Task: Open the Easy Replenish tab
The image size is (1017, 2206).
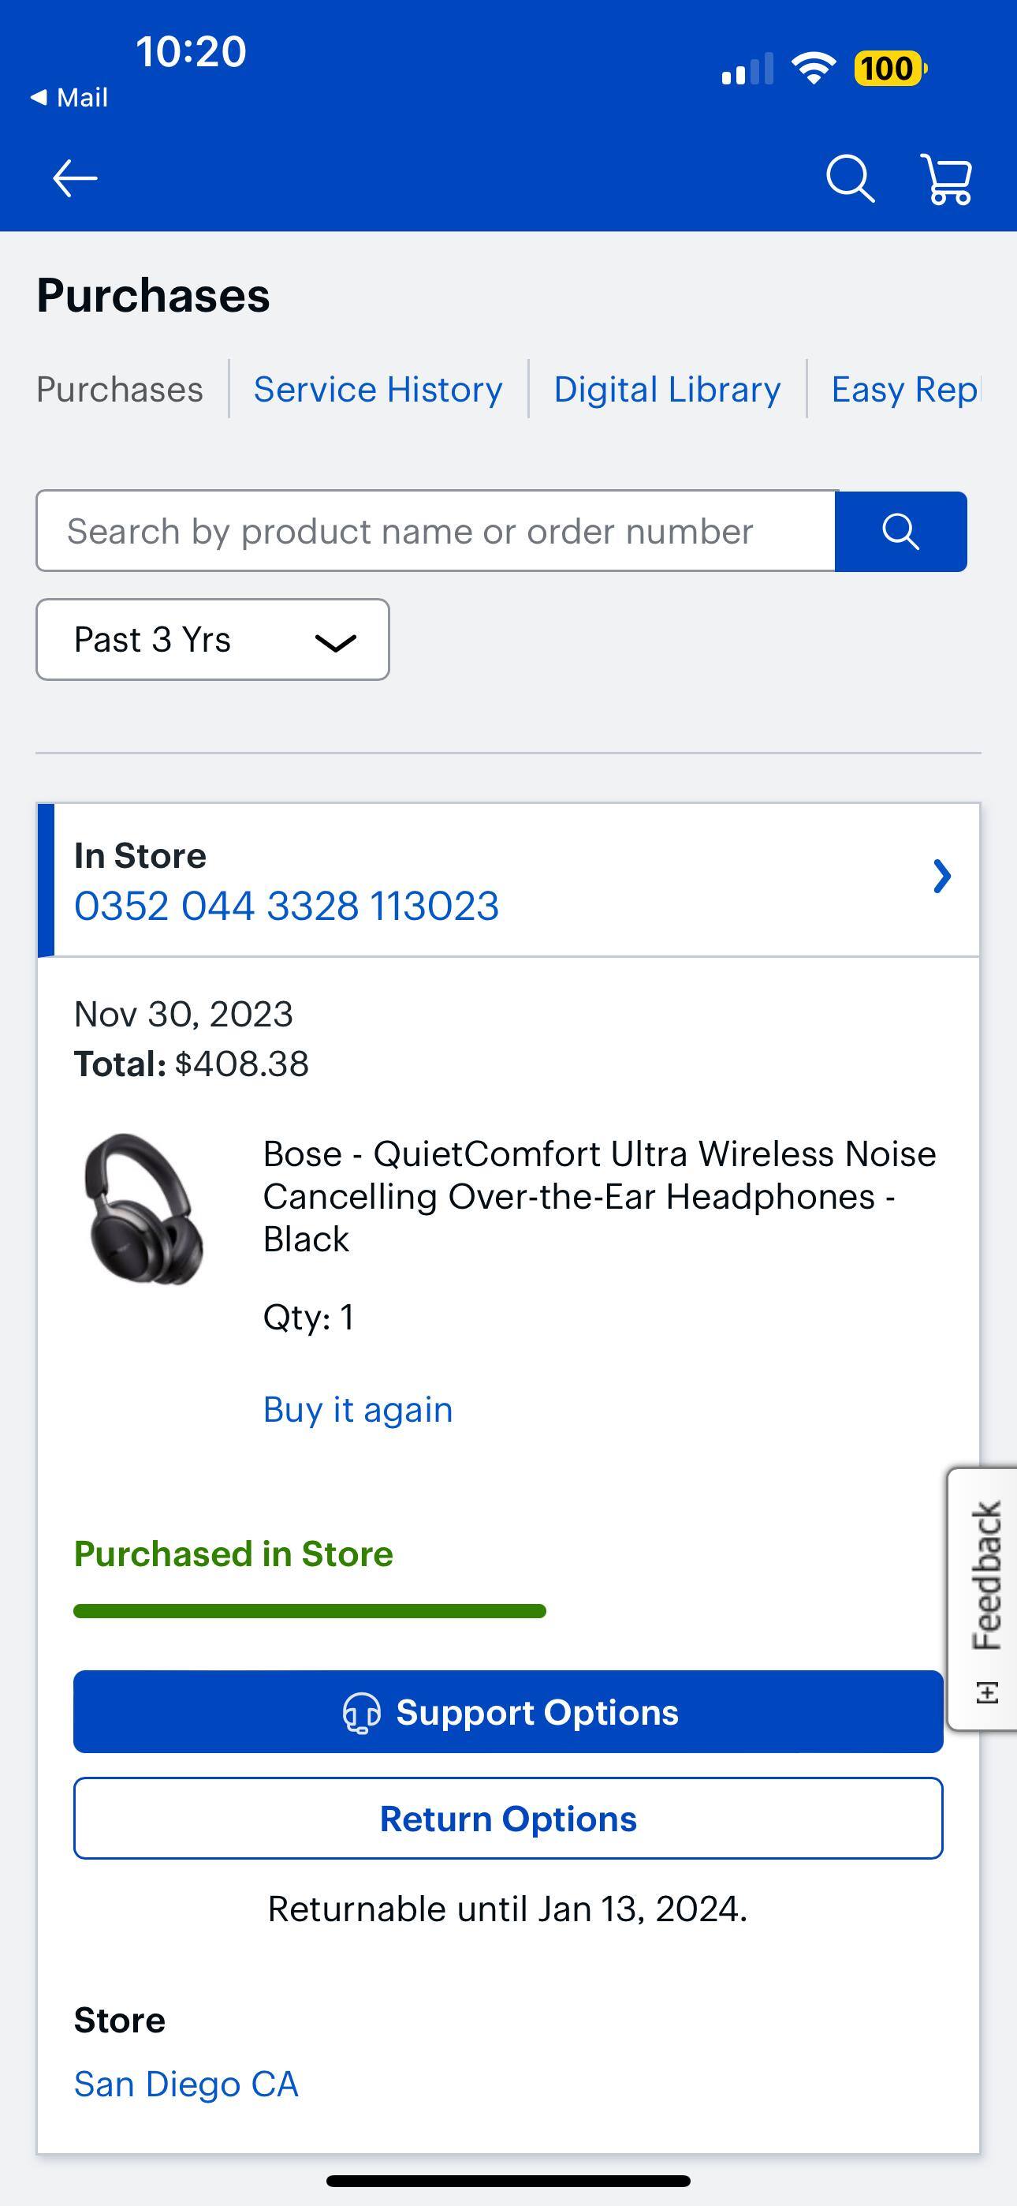Action: (x=904, y=390)
